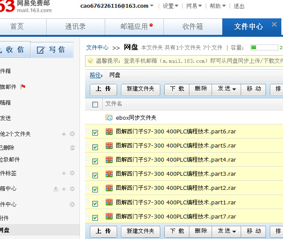
Task: Open the 设置 dropdown menu
Action: [171, 6]
